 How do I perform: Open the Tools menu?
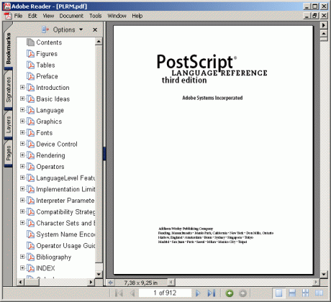click(96, 16)
